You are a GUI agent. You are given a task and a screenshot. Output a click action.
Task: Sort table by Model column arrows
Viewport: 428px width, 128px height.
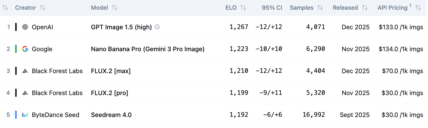pyautogui.click(x=115, y=8)
